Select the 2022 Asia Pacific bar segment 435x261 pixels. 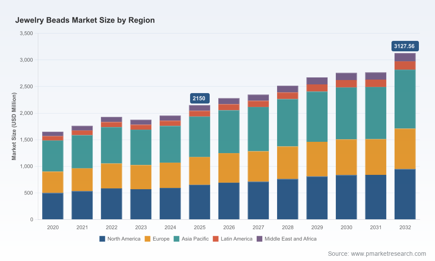click(x=111, y=145)
